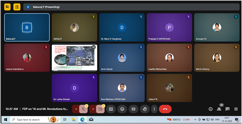
Task: Expand the audio settings arrow beside microphone
Action: 76,109
